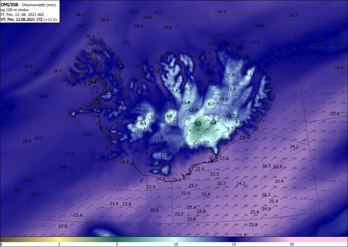The height and width of the screenshot is (247, 348).
Task: Click the map value 9.7
Action: 230,129
